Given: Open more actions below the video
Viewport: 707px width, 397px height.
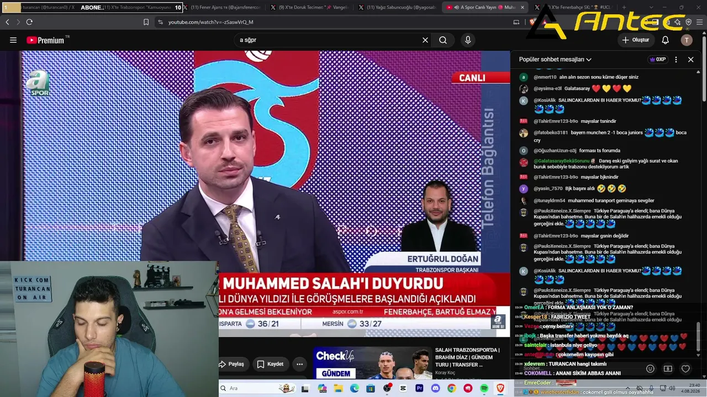Looking at the screenshot, I should [x=299, y=364].
